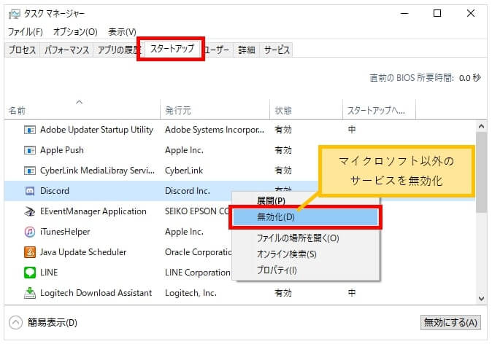This screenshot has width=492, height=344.
Task: Select the Discord entry name
Action: coord(55,191)
